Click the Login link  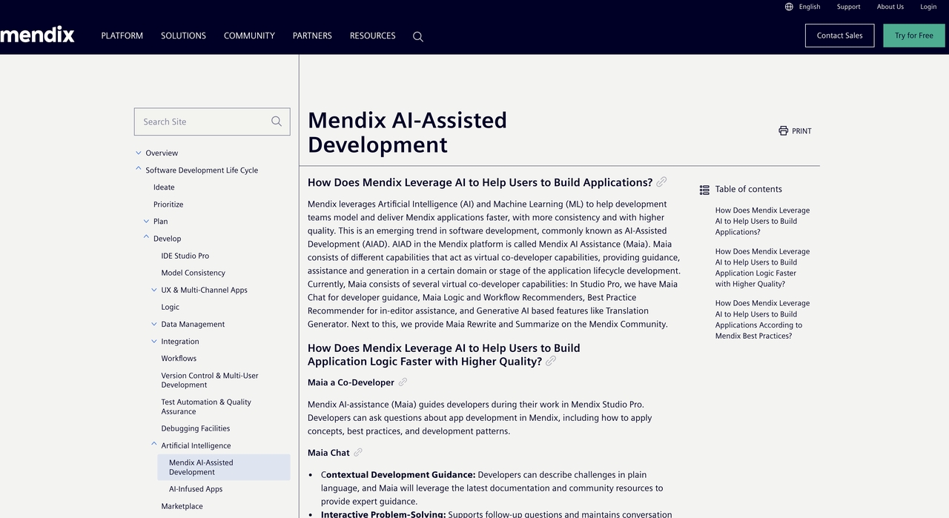click(x=928, y=7)
